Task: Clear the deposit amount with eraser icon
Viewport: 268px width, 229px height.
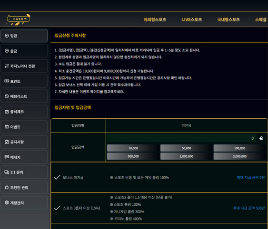Action: (261, 138)
